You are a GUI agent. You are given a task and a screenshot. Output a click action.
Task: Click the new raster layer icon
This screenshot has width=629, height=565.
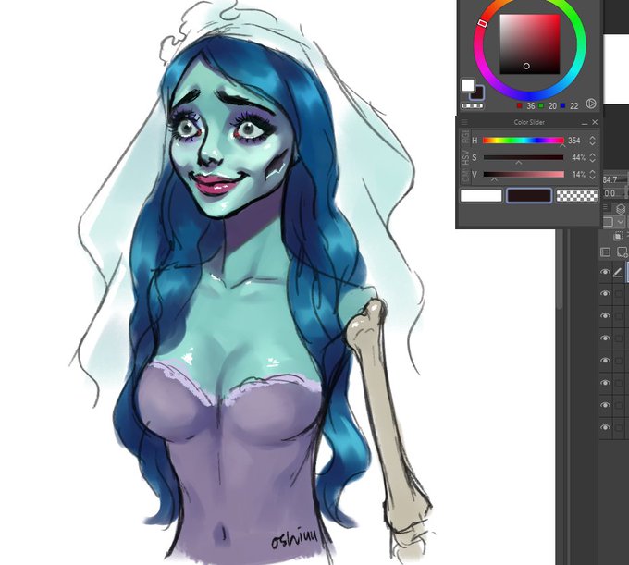click(623, 252)
